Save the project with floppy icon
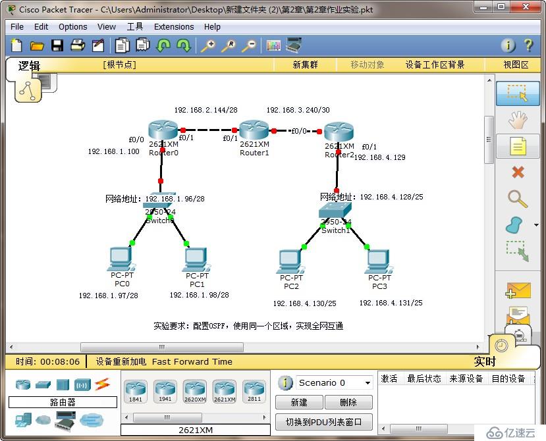This screenshot has width=546, height=441. 57,45
